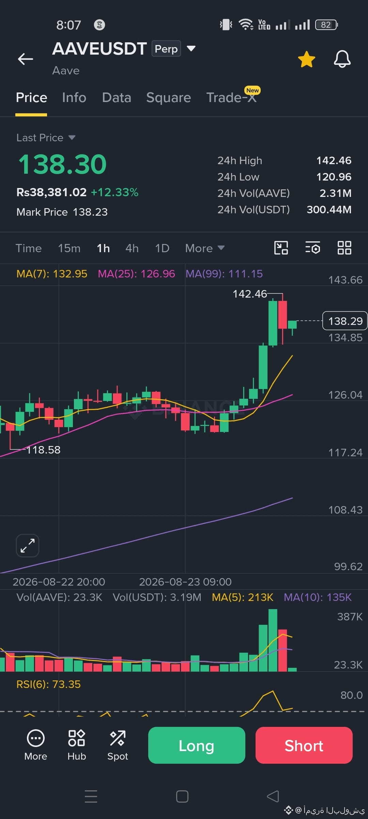Select the Time chart interval
This screenshot has width=368, height=819.
(29, 248)
